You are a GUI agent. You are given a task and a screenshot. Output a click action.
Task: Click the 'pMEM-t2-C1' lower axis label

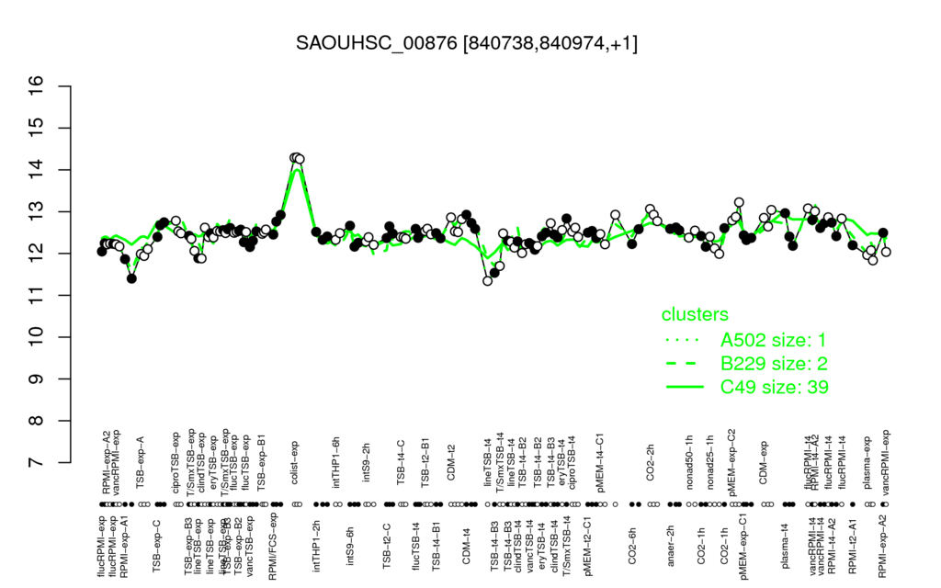click(x=588, y=546)
